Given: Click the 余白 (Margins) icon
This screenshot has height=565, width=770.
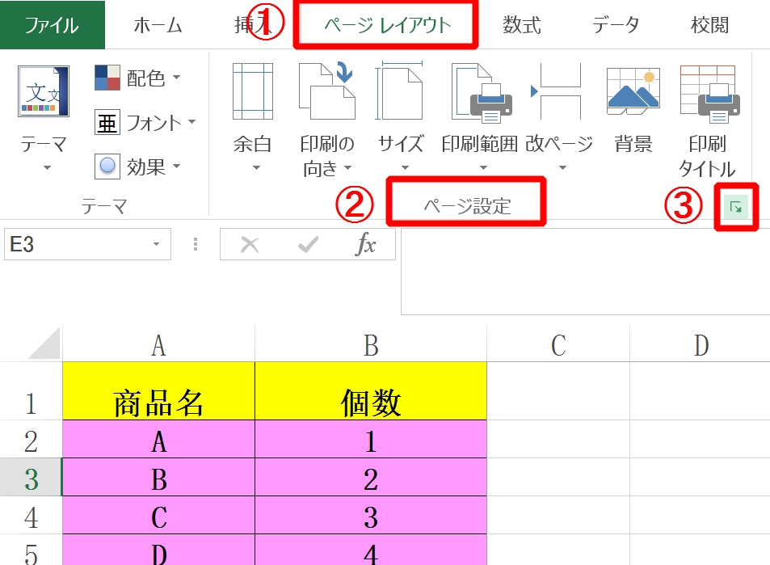Looking at the screenshot, I should coord(252,91).
